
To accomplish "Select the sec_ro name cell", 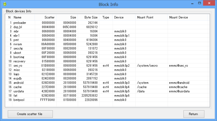I will tap(18, 66).
